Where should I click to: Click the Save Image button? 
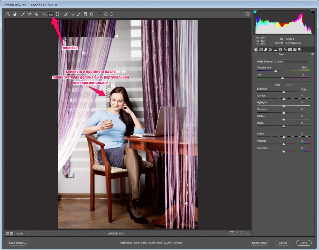tap(17, 243)
